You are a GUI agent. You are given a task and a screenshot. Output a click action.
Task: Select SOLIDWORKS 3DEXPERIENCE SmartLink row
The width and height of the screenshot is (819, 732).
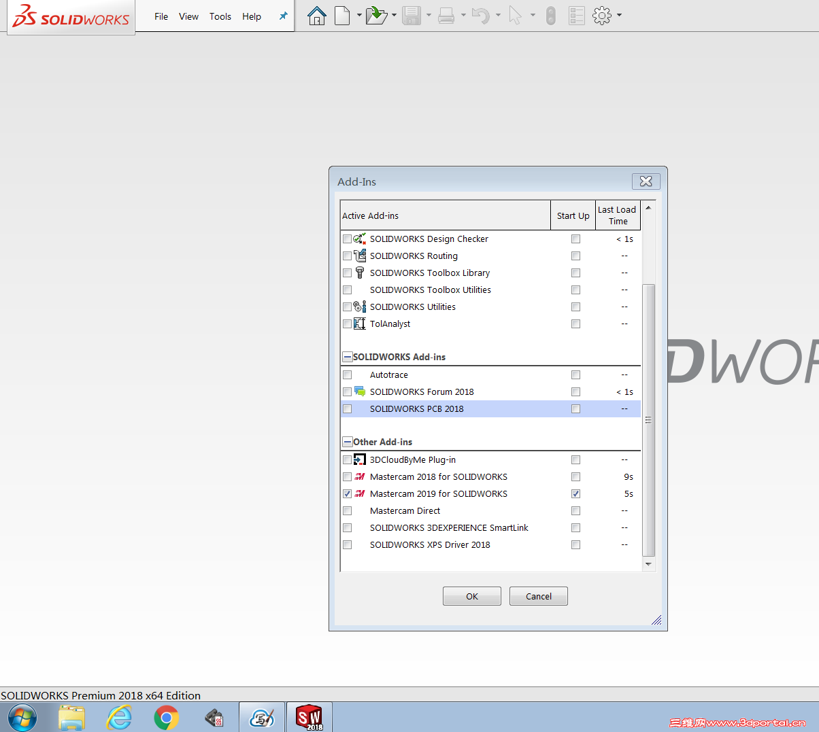point(490,528)
